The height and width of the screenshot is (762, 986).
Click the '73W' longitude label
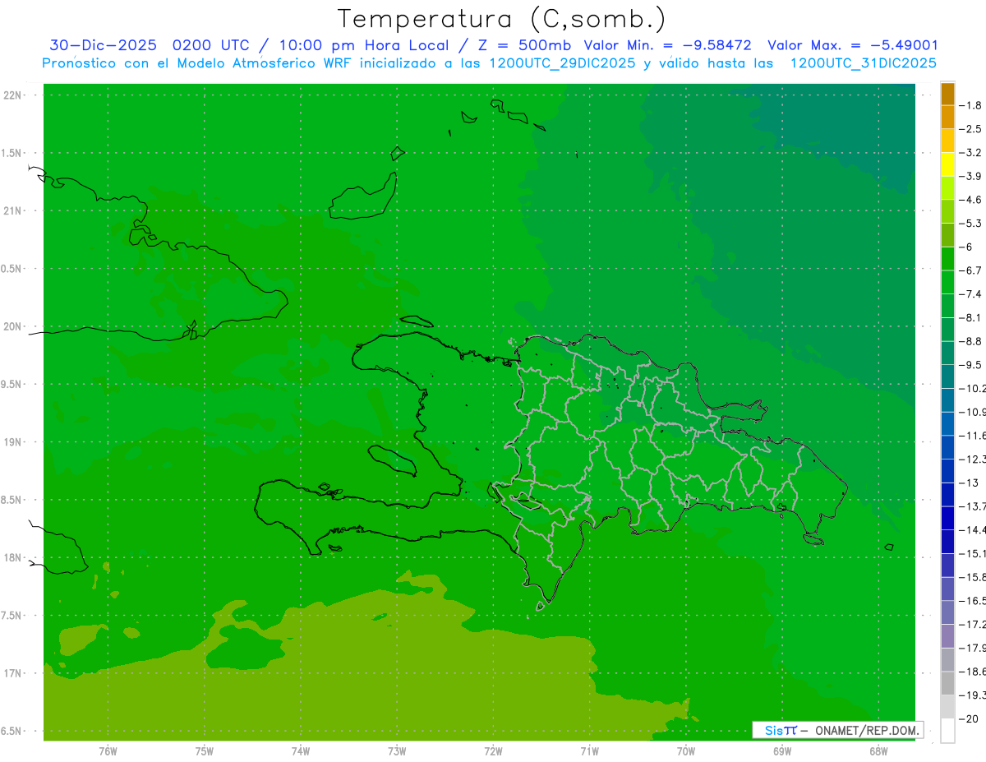pos(397,751)
